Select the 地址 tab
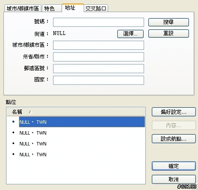198x190 pixels. 73,8
